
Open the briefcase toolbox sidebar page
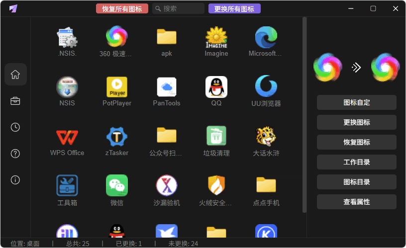pos(15,101)
